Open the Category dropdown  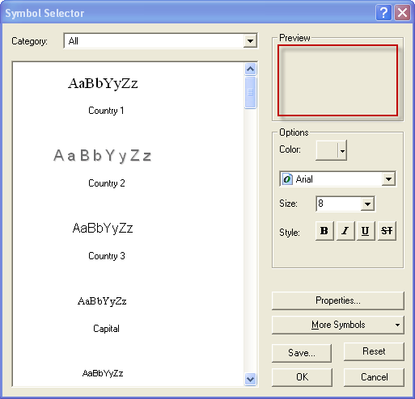[x=250, y=41]
